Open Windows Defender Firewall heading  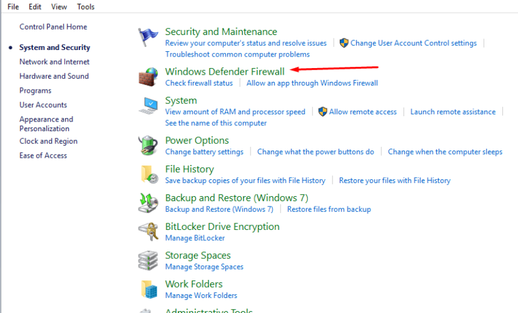(225, 72)
